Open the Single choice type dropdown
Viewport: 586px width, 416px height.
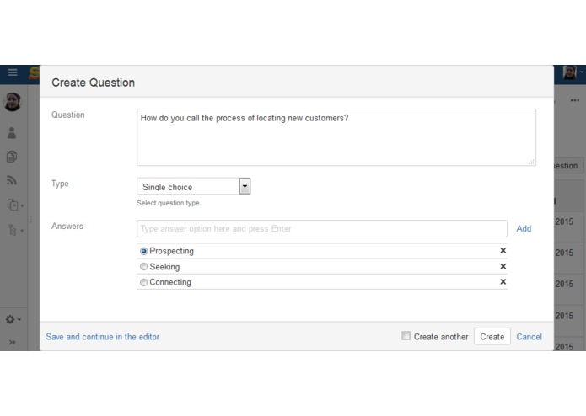coord(194,186)
